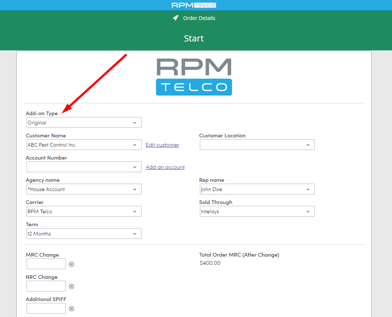
Task: Clear the MRC Change field with its X icon
Action: tap(72, 264)
